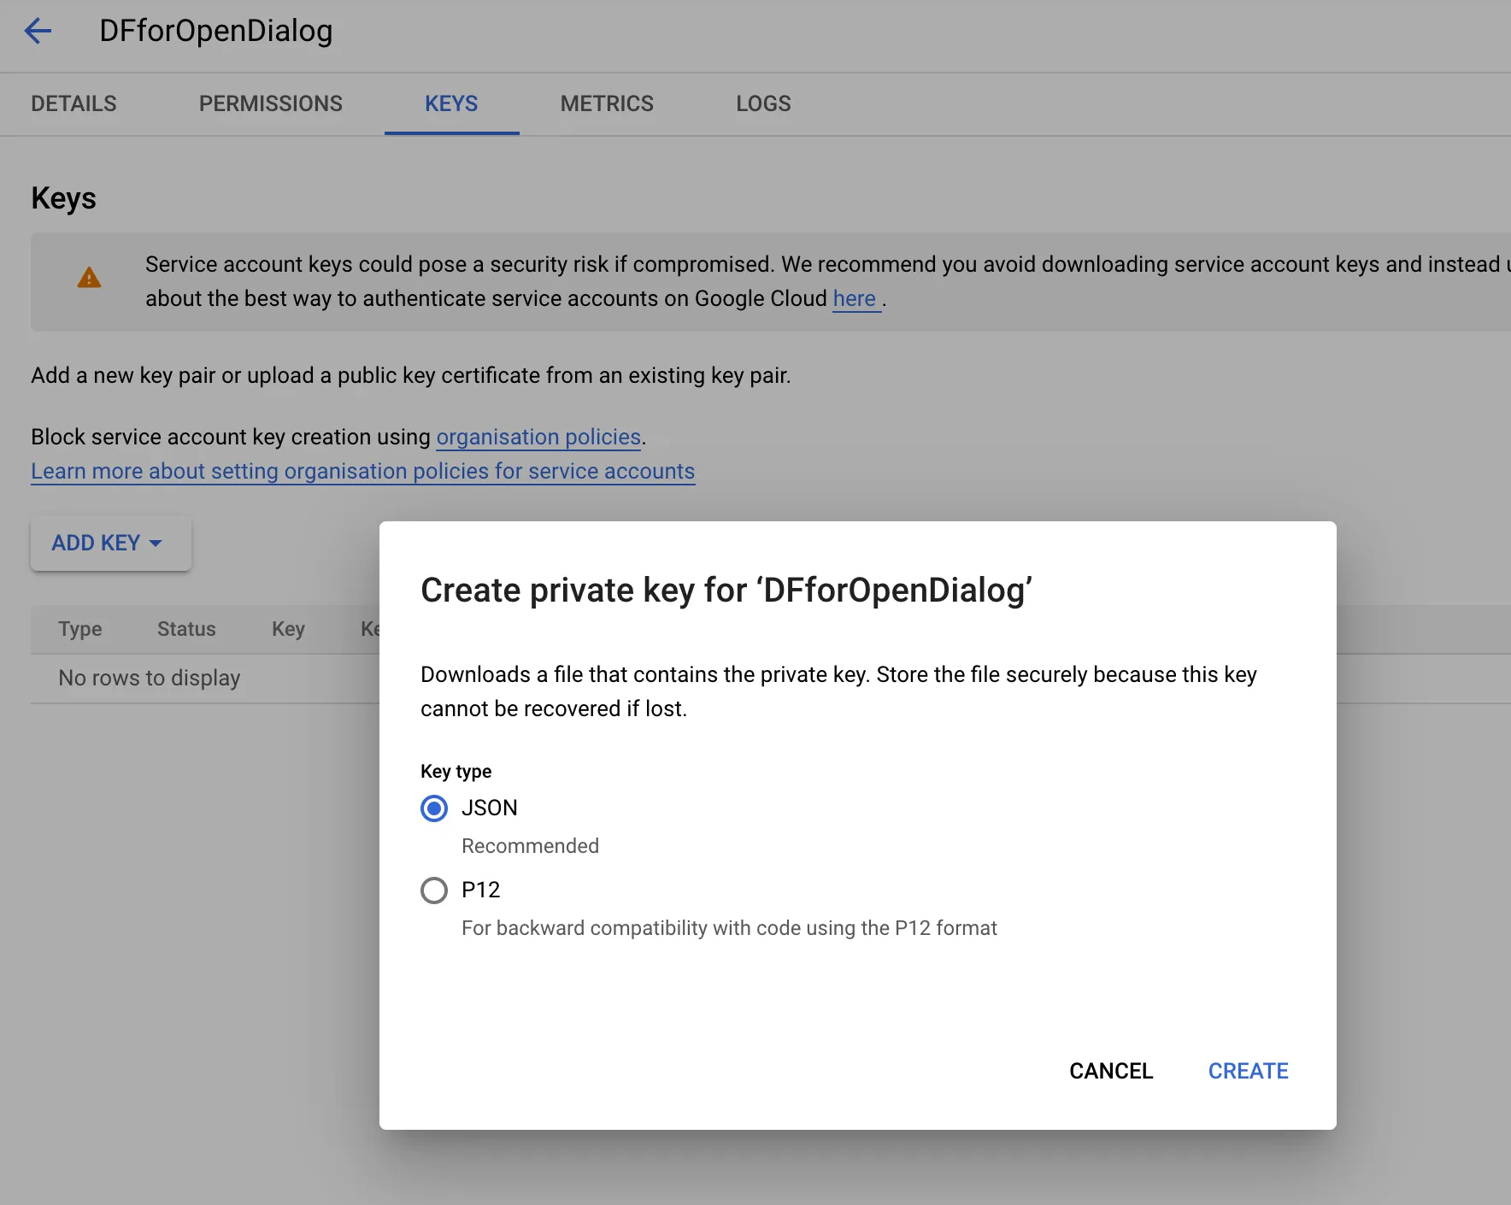Screen dimensions: 1511x1205
Task: Open the METRICS tab
Action: coord(607,103)
